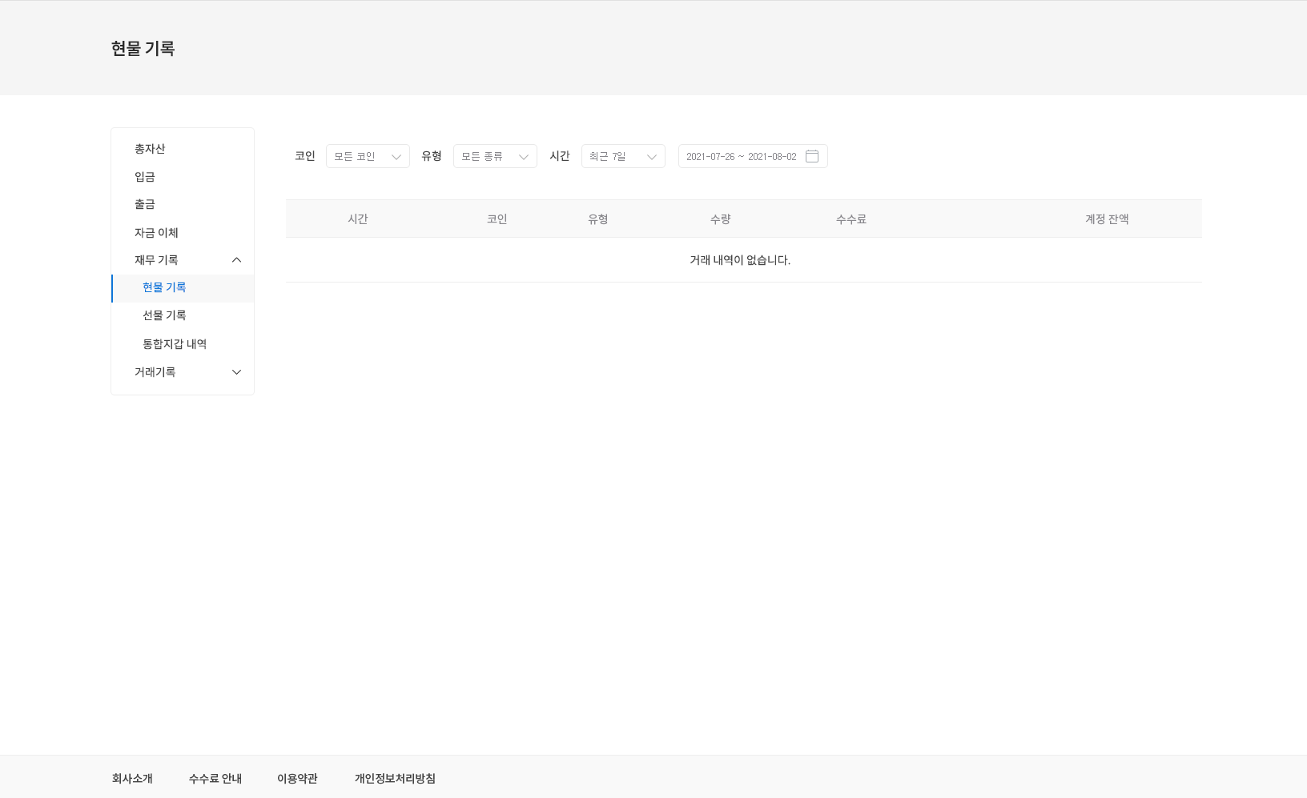Click the 시간 column header
1307x798 pixels.
point(358,219)
